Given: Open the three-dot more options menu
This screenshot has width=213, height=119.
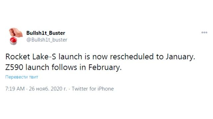Looking at the screenshot, I should [204, 32].
